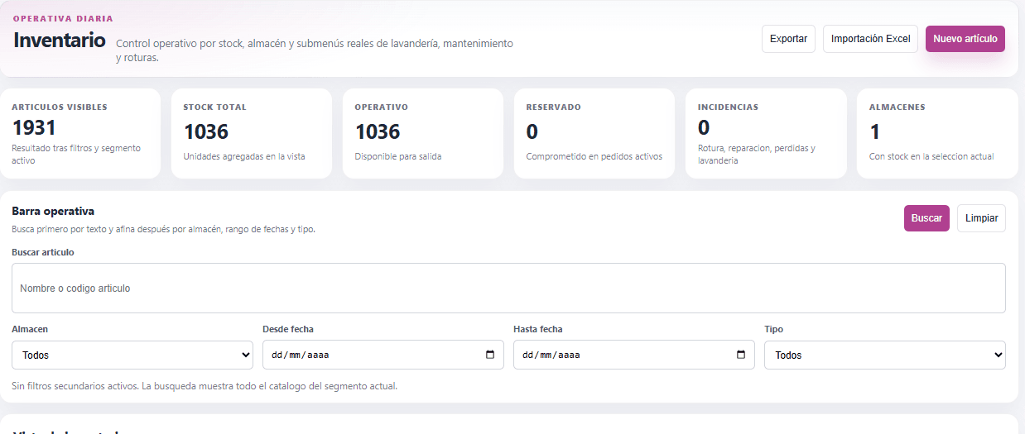Open Importación Excel
Screen dimensions: 1025x434
pyautogui.click(x=870, y=39)
